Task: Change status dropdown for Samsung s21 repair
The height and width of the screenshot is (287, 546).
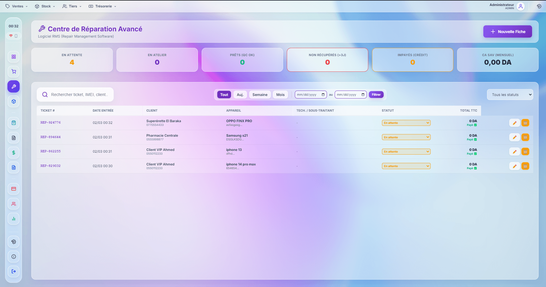Action: (x=406, y=137)
